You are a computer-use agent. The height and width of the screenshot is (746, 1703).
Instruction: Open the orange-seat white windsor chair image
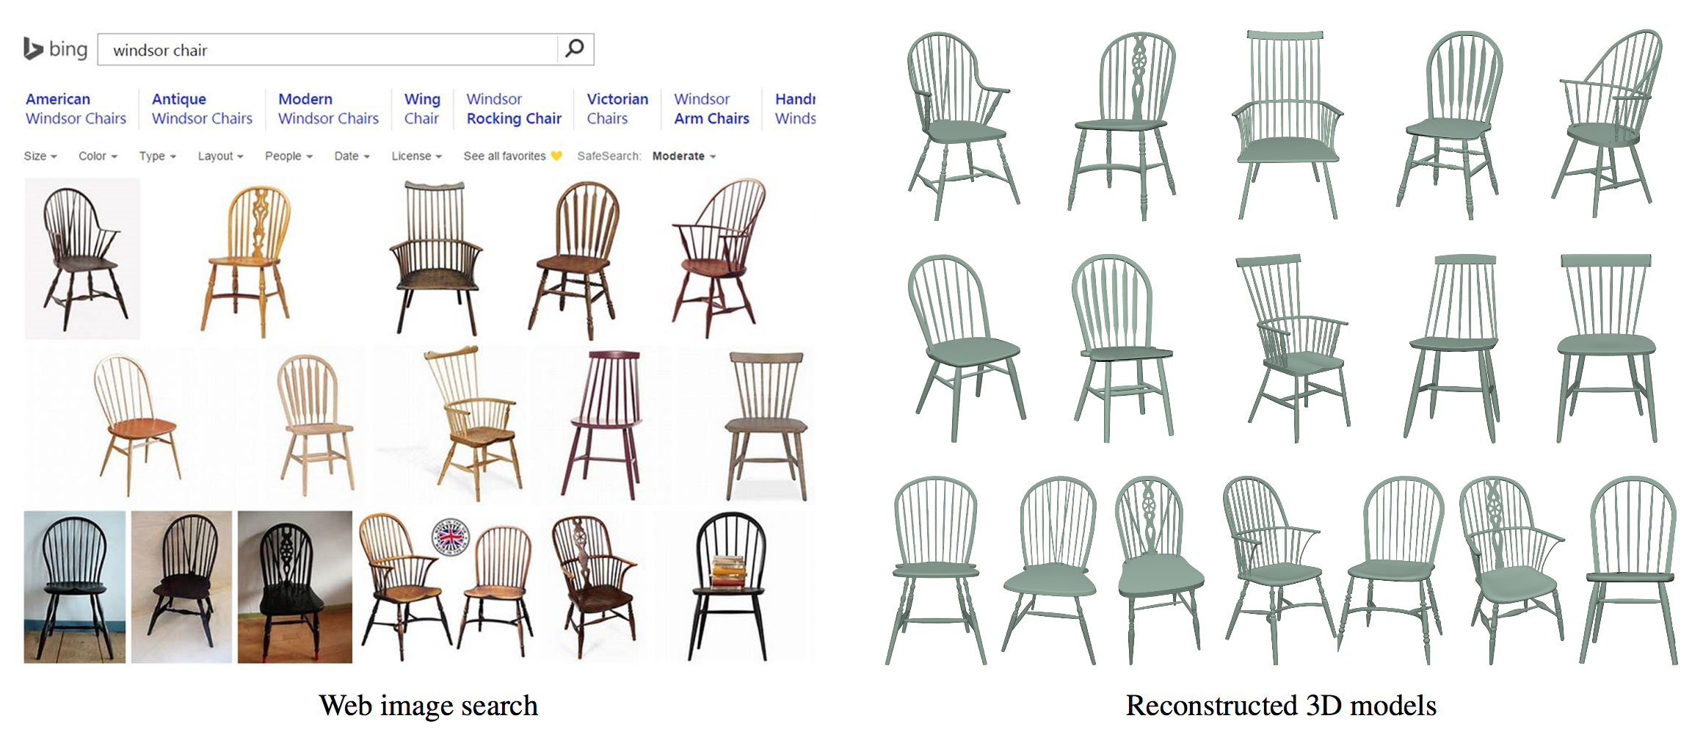click(136, 424)
